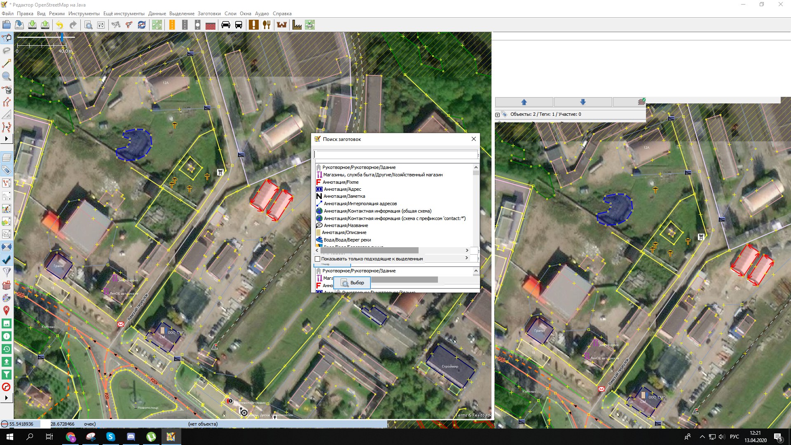Click the Terms & Feedback link on map
Screen dimensions: 791x445
point(473,415)
